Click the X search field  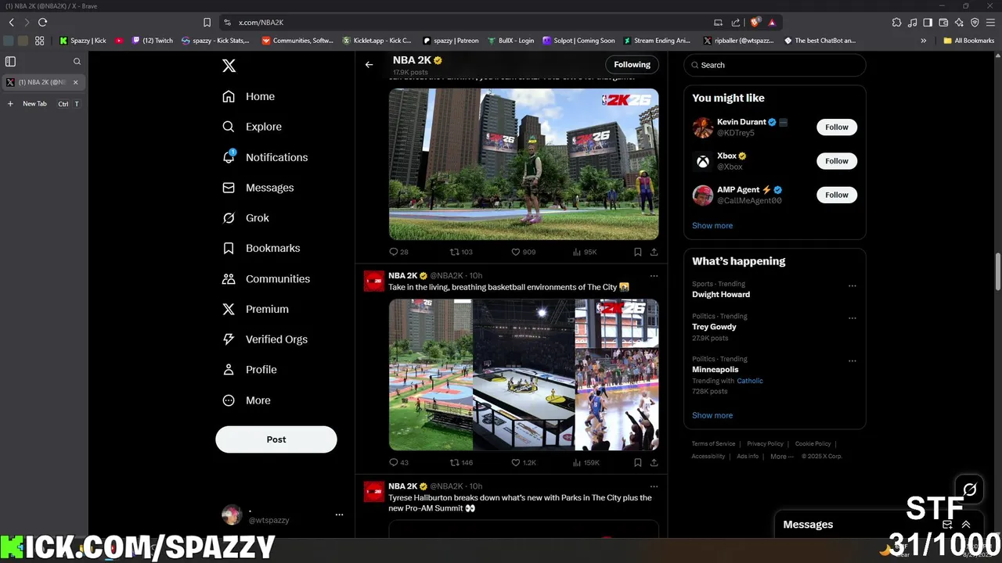tap(774, 65)
